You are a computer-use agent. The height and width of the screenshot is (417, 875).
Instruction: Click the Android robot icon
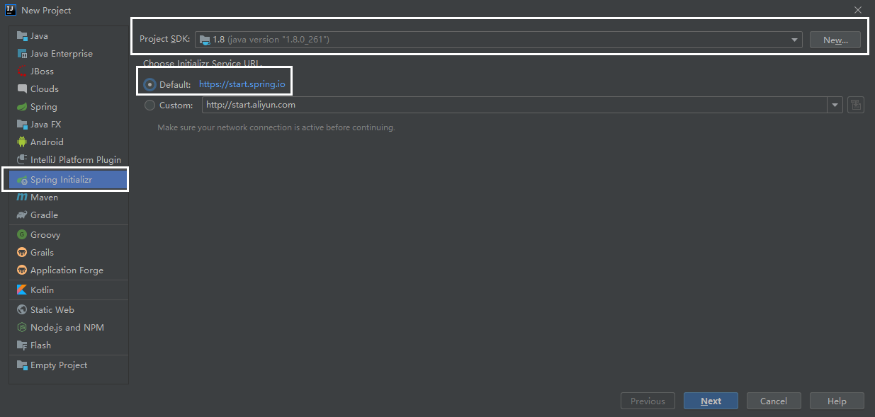click(x=22, y=142)
